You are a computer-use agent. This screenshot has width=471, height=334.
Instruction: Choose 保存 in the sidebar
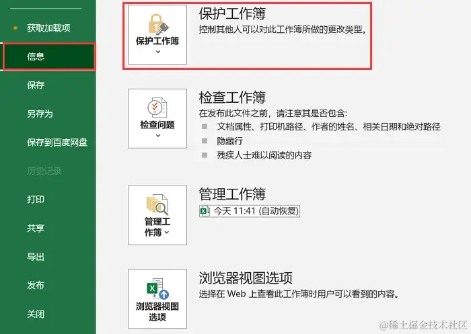[x=36, y=85]
